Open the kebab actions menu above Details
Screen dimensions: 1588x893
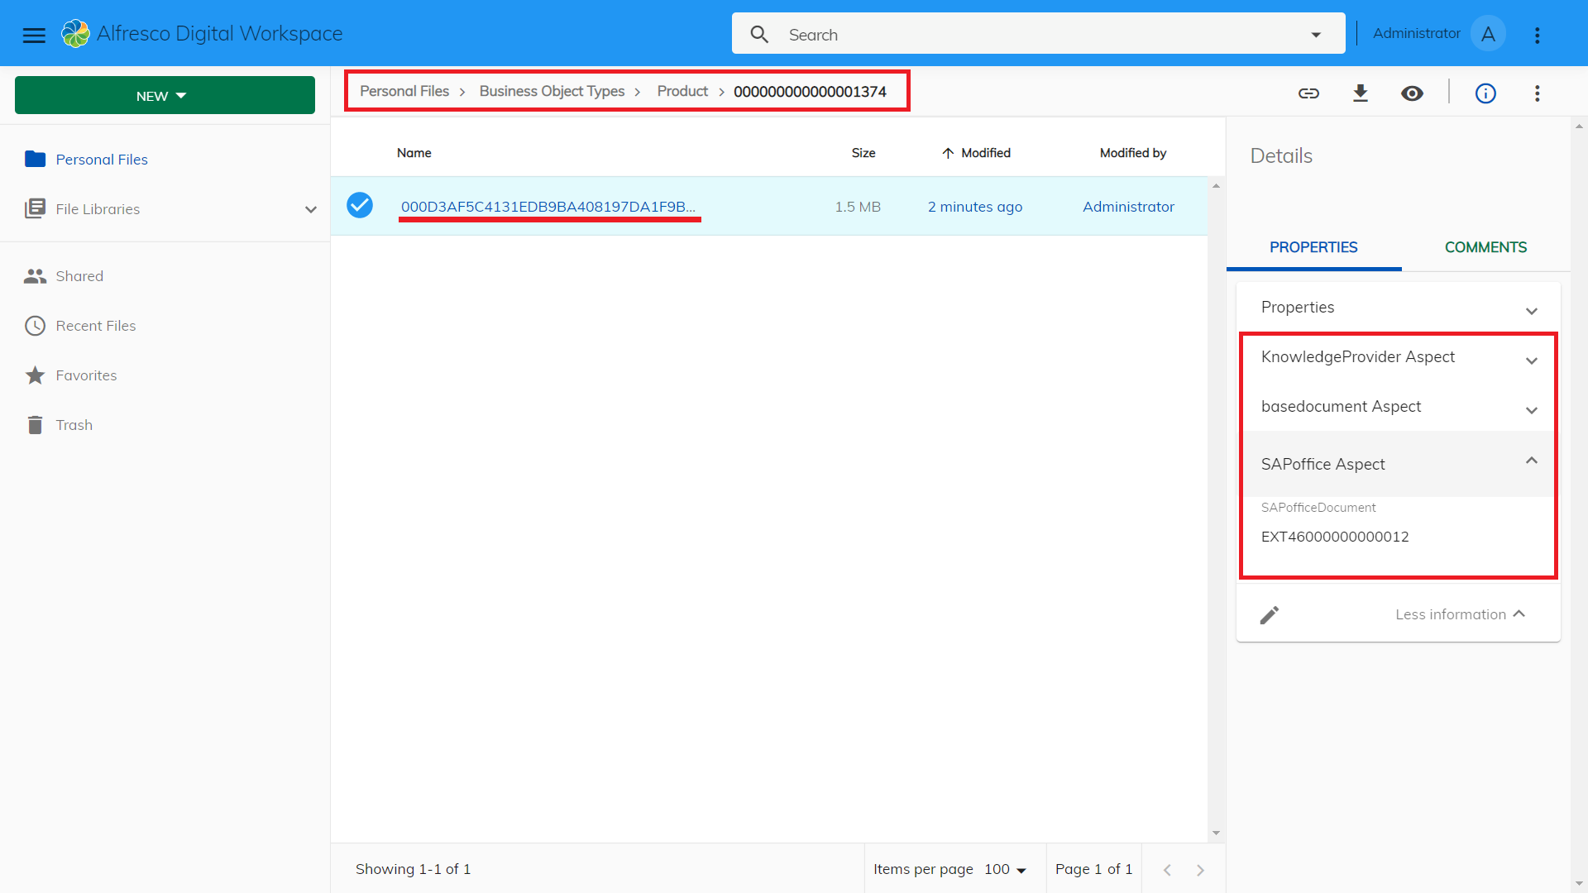[1538, 93]
